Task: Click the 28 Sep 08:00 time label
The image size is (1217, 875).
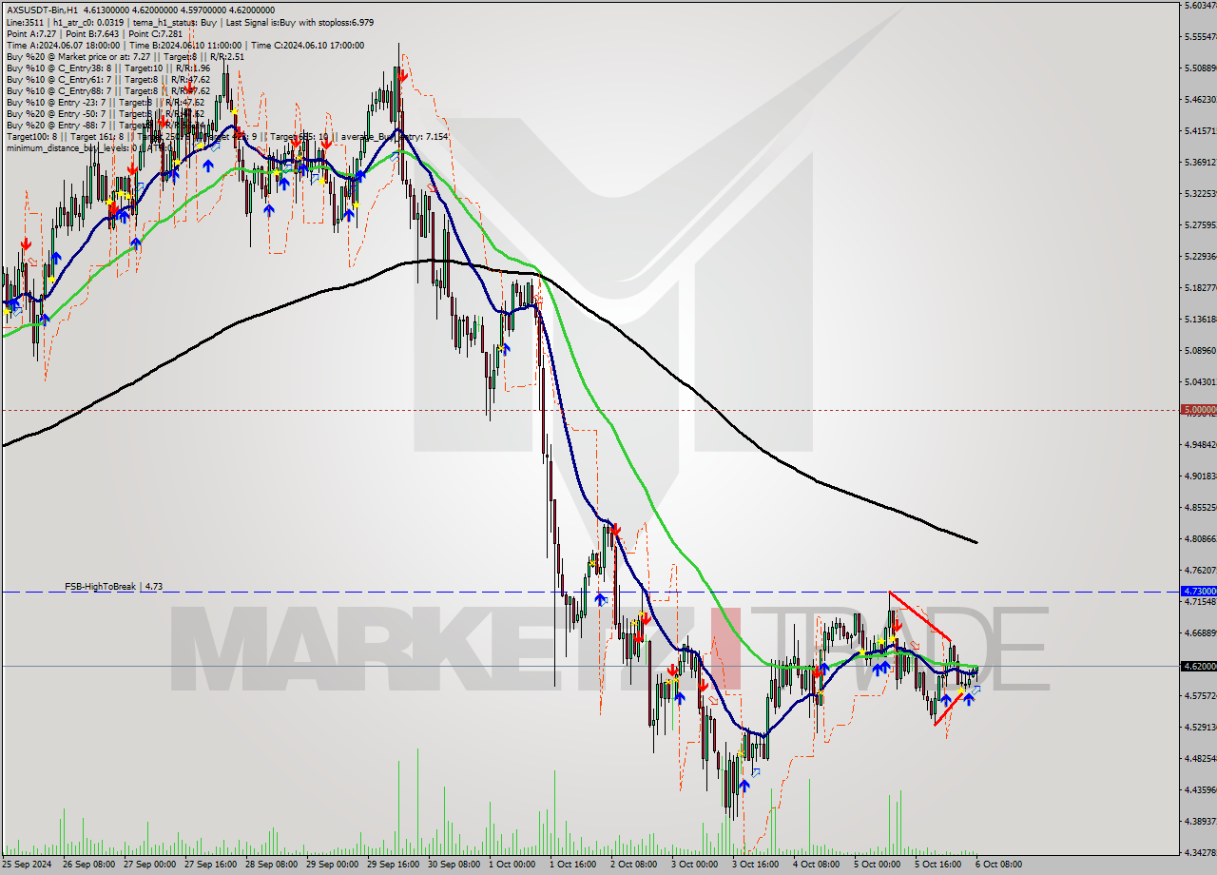Action: 272,865
